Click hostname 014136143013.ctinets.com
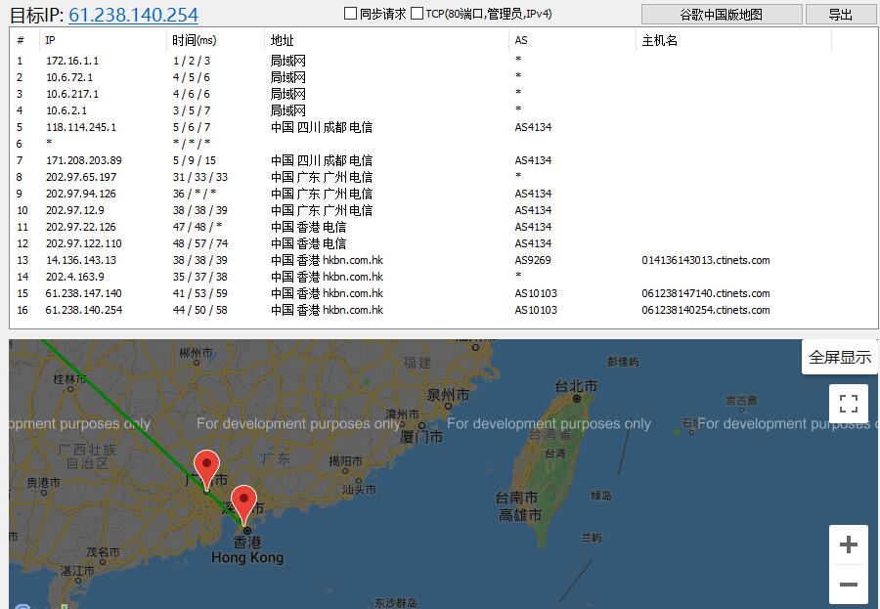 coord(705,260)
